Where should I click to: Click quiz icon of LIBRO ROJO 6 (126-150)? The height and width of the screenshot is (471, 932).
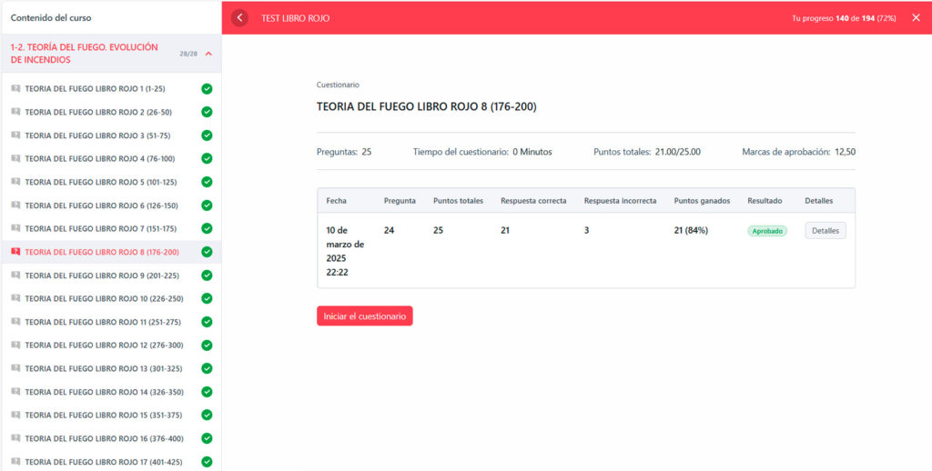click(15, 205)
